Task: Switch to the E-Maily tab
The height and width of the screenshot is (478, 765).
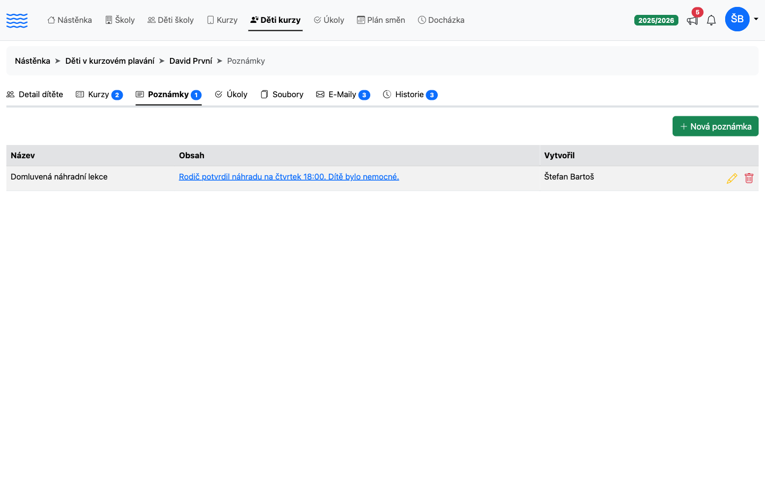Action: (343, 95)
